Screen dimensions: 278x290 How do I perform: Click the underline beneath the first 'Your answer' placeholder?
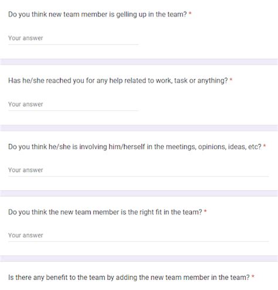pyautogui.click(x=73, y=45)
